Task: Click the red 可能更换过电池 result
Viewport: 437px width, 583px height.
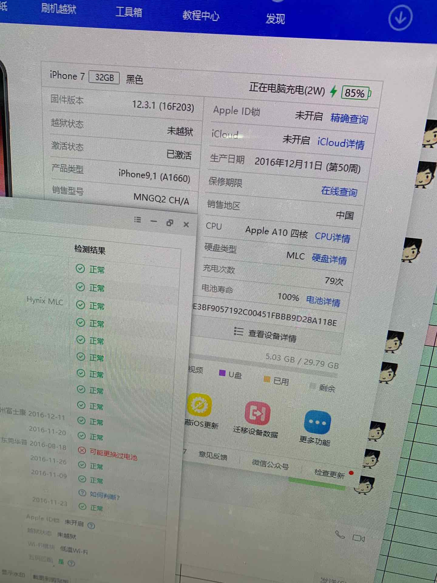Action: click(x=113, y=454)
